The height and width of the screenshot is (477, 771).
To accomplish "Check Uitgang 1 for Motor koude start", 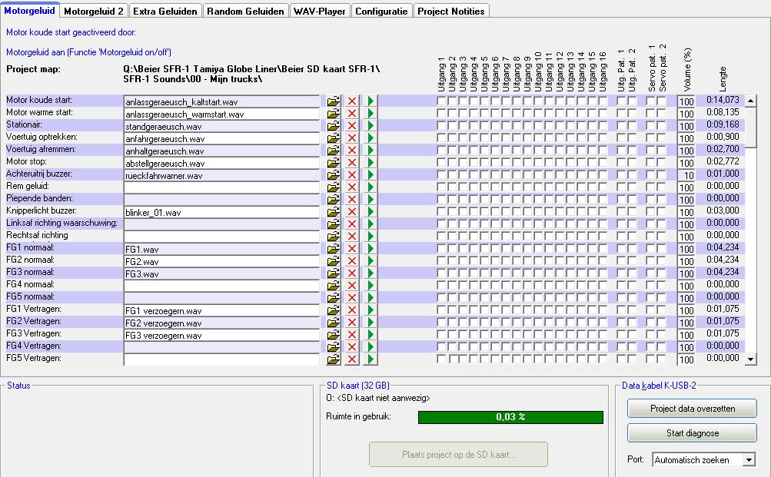I will click(441, 101).
